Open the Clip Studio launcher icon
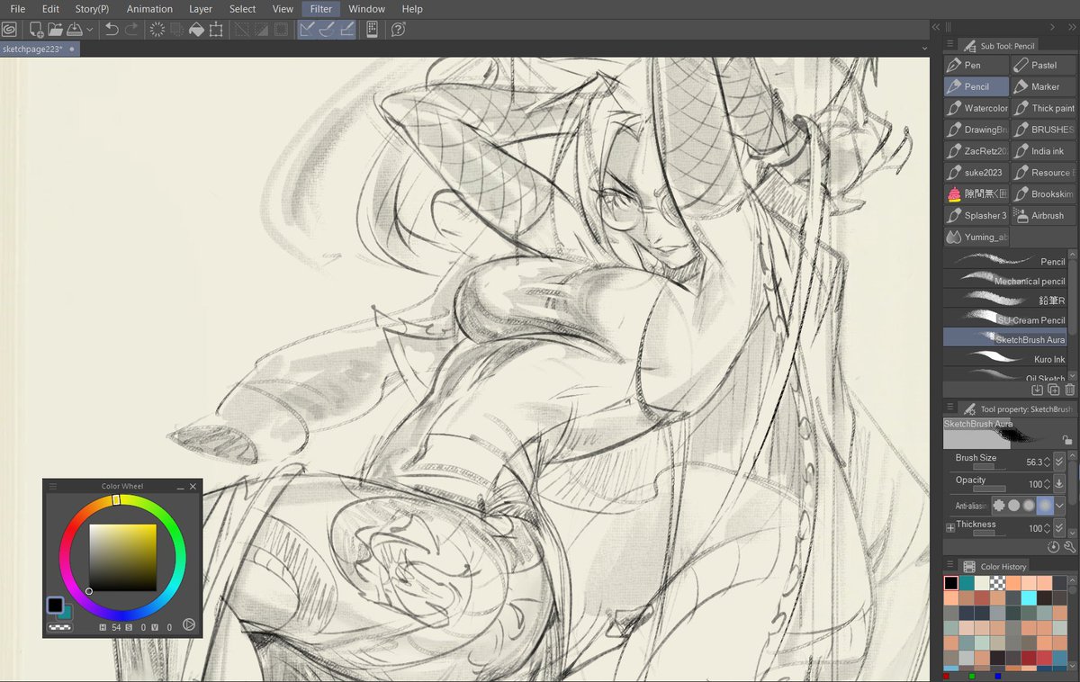1080x682 pixels. [x=8, y=30]
